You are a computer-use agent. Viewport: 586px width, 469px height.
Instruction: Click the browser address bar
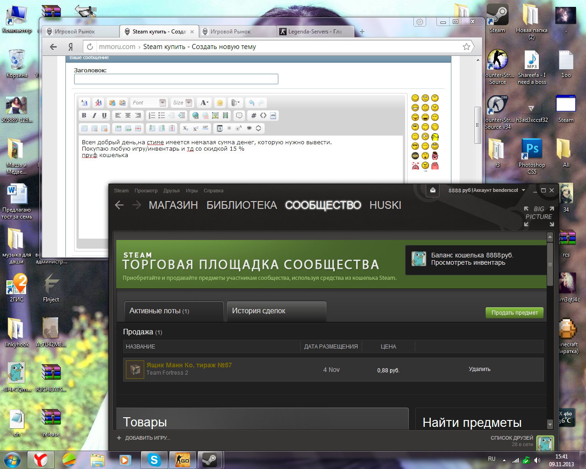pos(279,47)
